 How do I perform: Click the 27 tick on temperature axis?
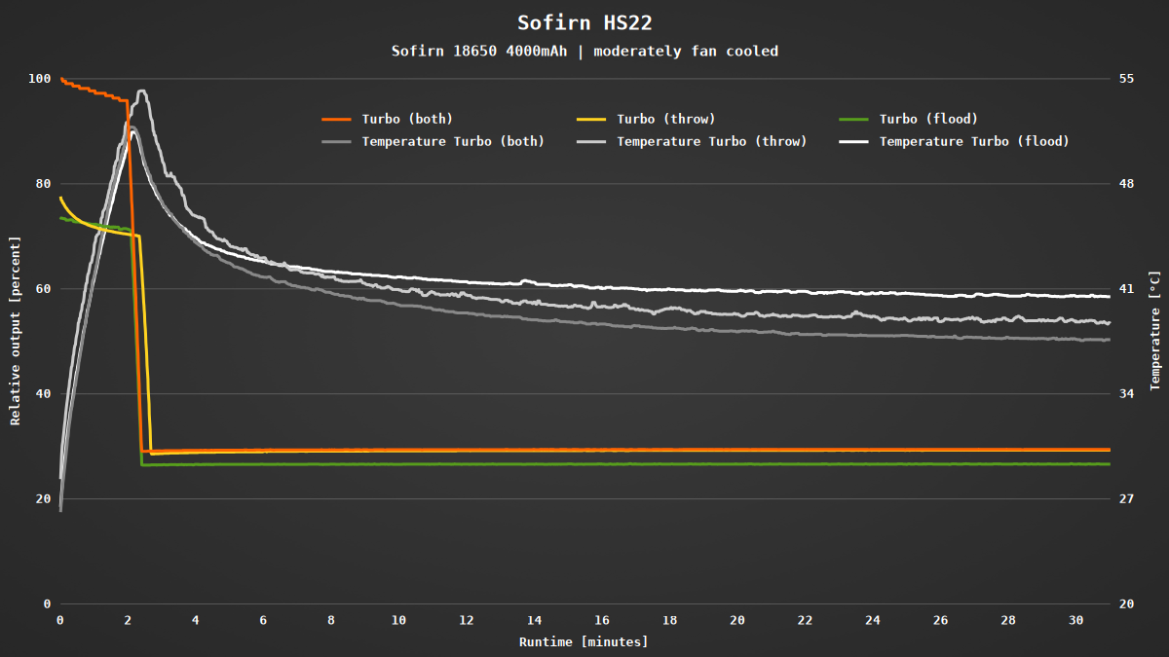tap(1127, 498)
